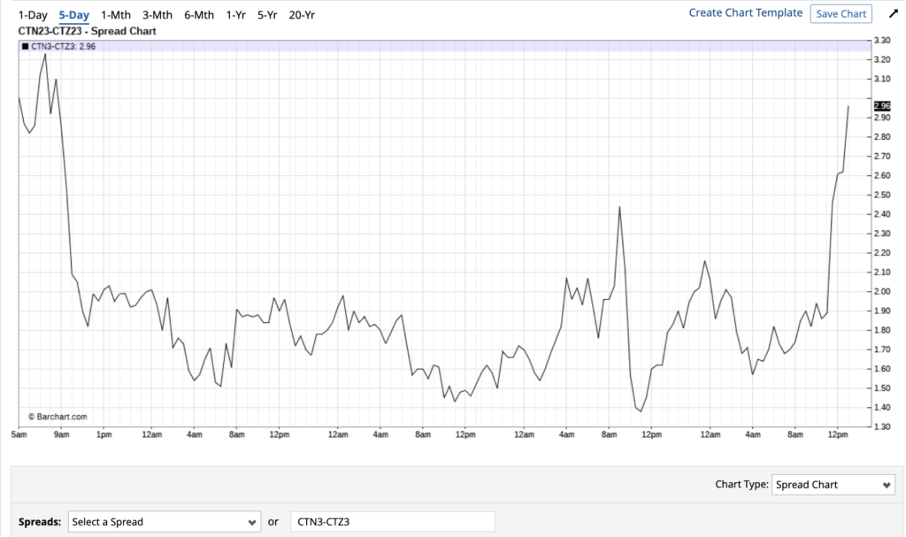Open Create Chart Template link
Image resolution: width=906 pixels, height=537 pixels.
click(x=745, y=12)
